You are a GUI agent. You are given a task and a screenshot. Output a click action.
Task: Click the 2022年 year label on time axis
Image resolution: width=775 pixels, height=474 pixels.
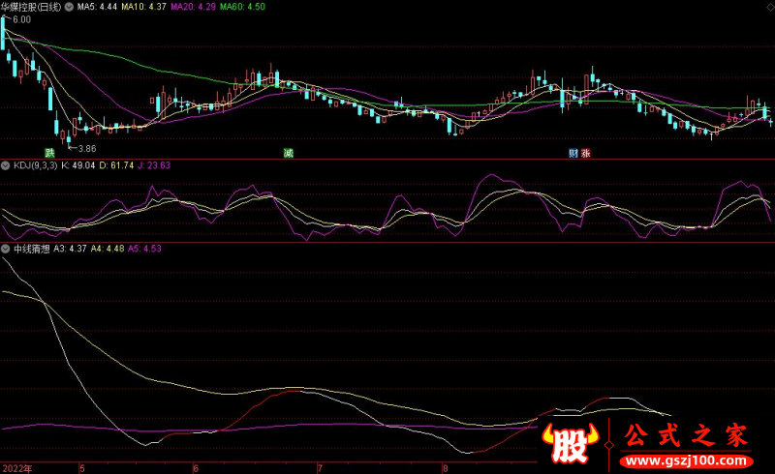[16, 467]
